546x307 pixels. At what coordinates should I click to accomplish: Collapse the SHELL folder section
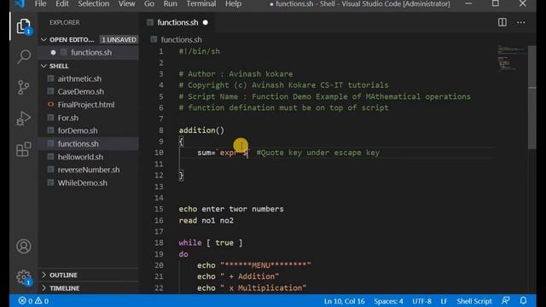tap(44, 66)
